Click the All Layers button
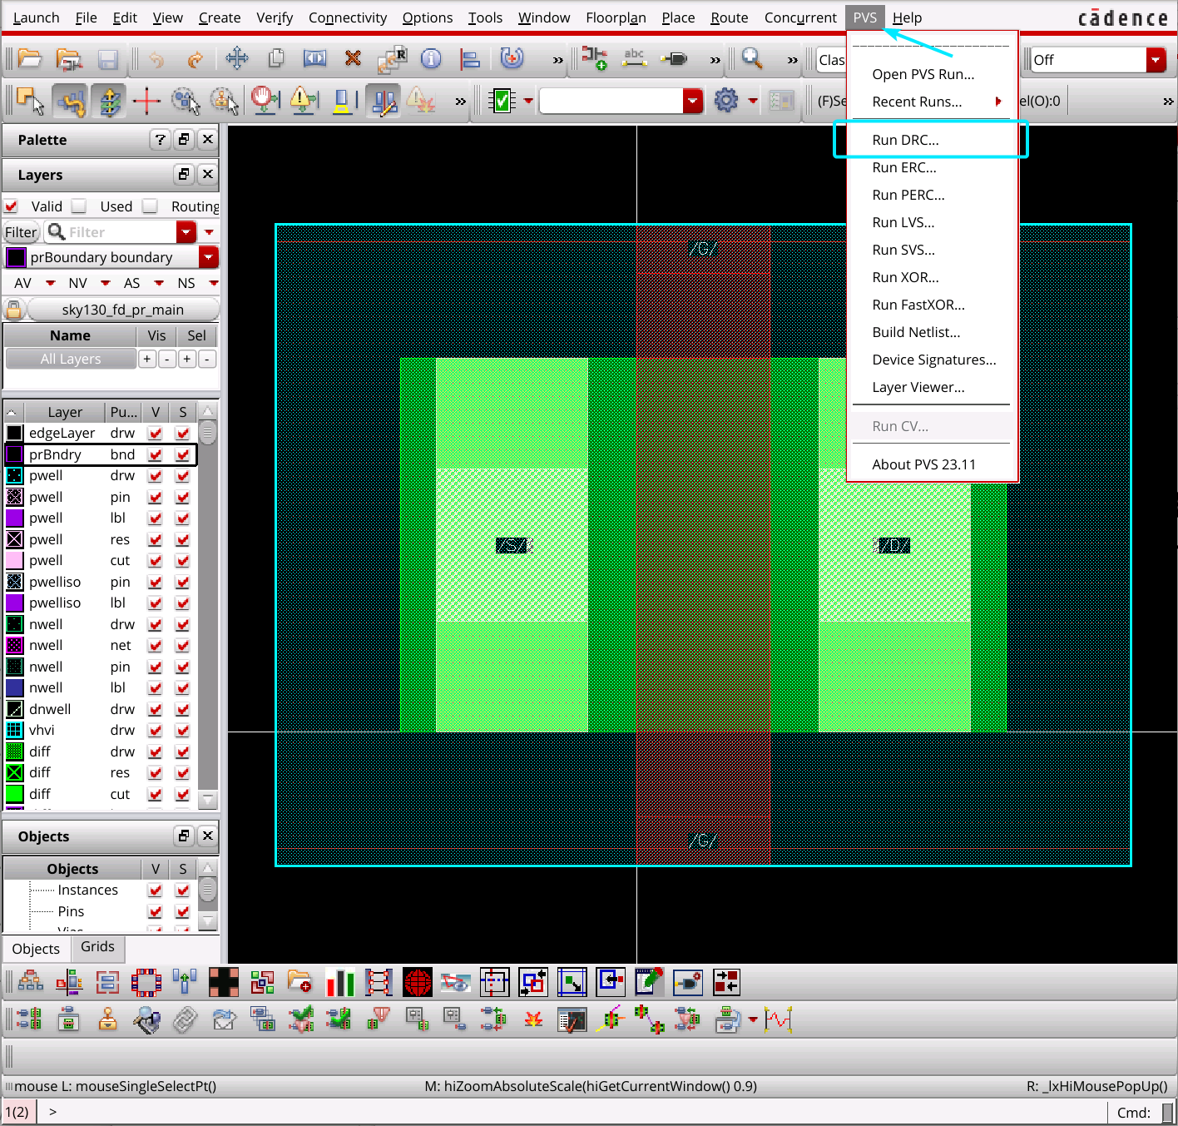The width and height of the screenshot is (1178, 1126). (71, 359)
